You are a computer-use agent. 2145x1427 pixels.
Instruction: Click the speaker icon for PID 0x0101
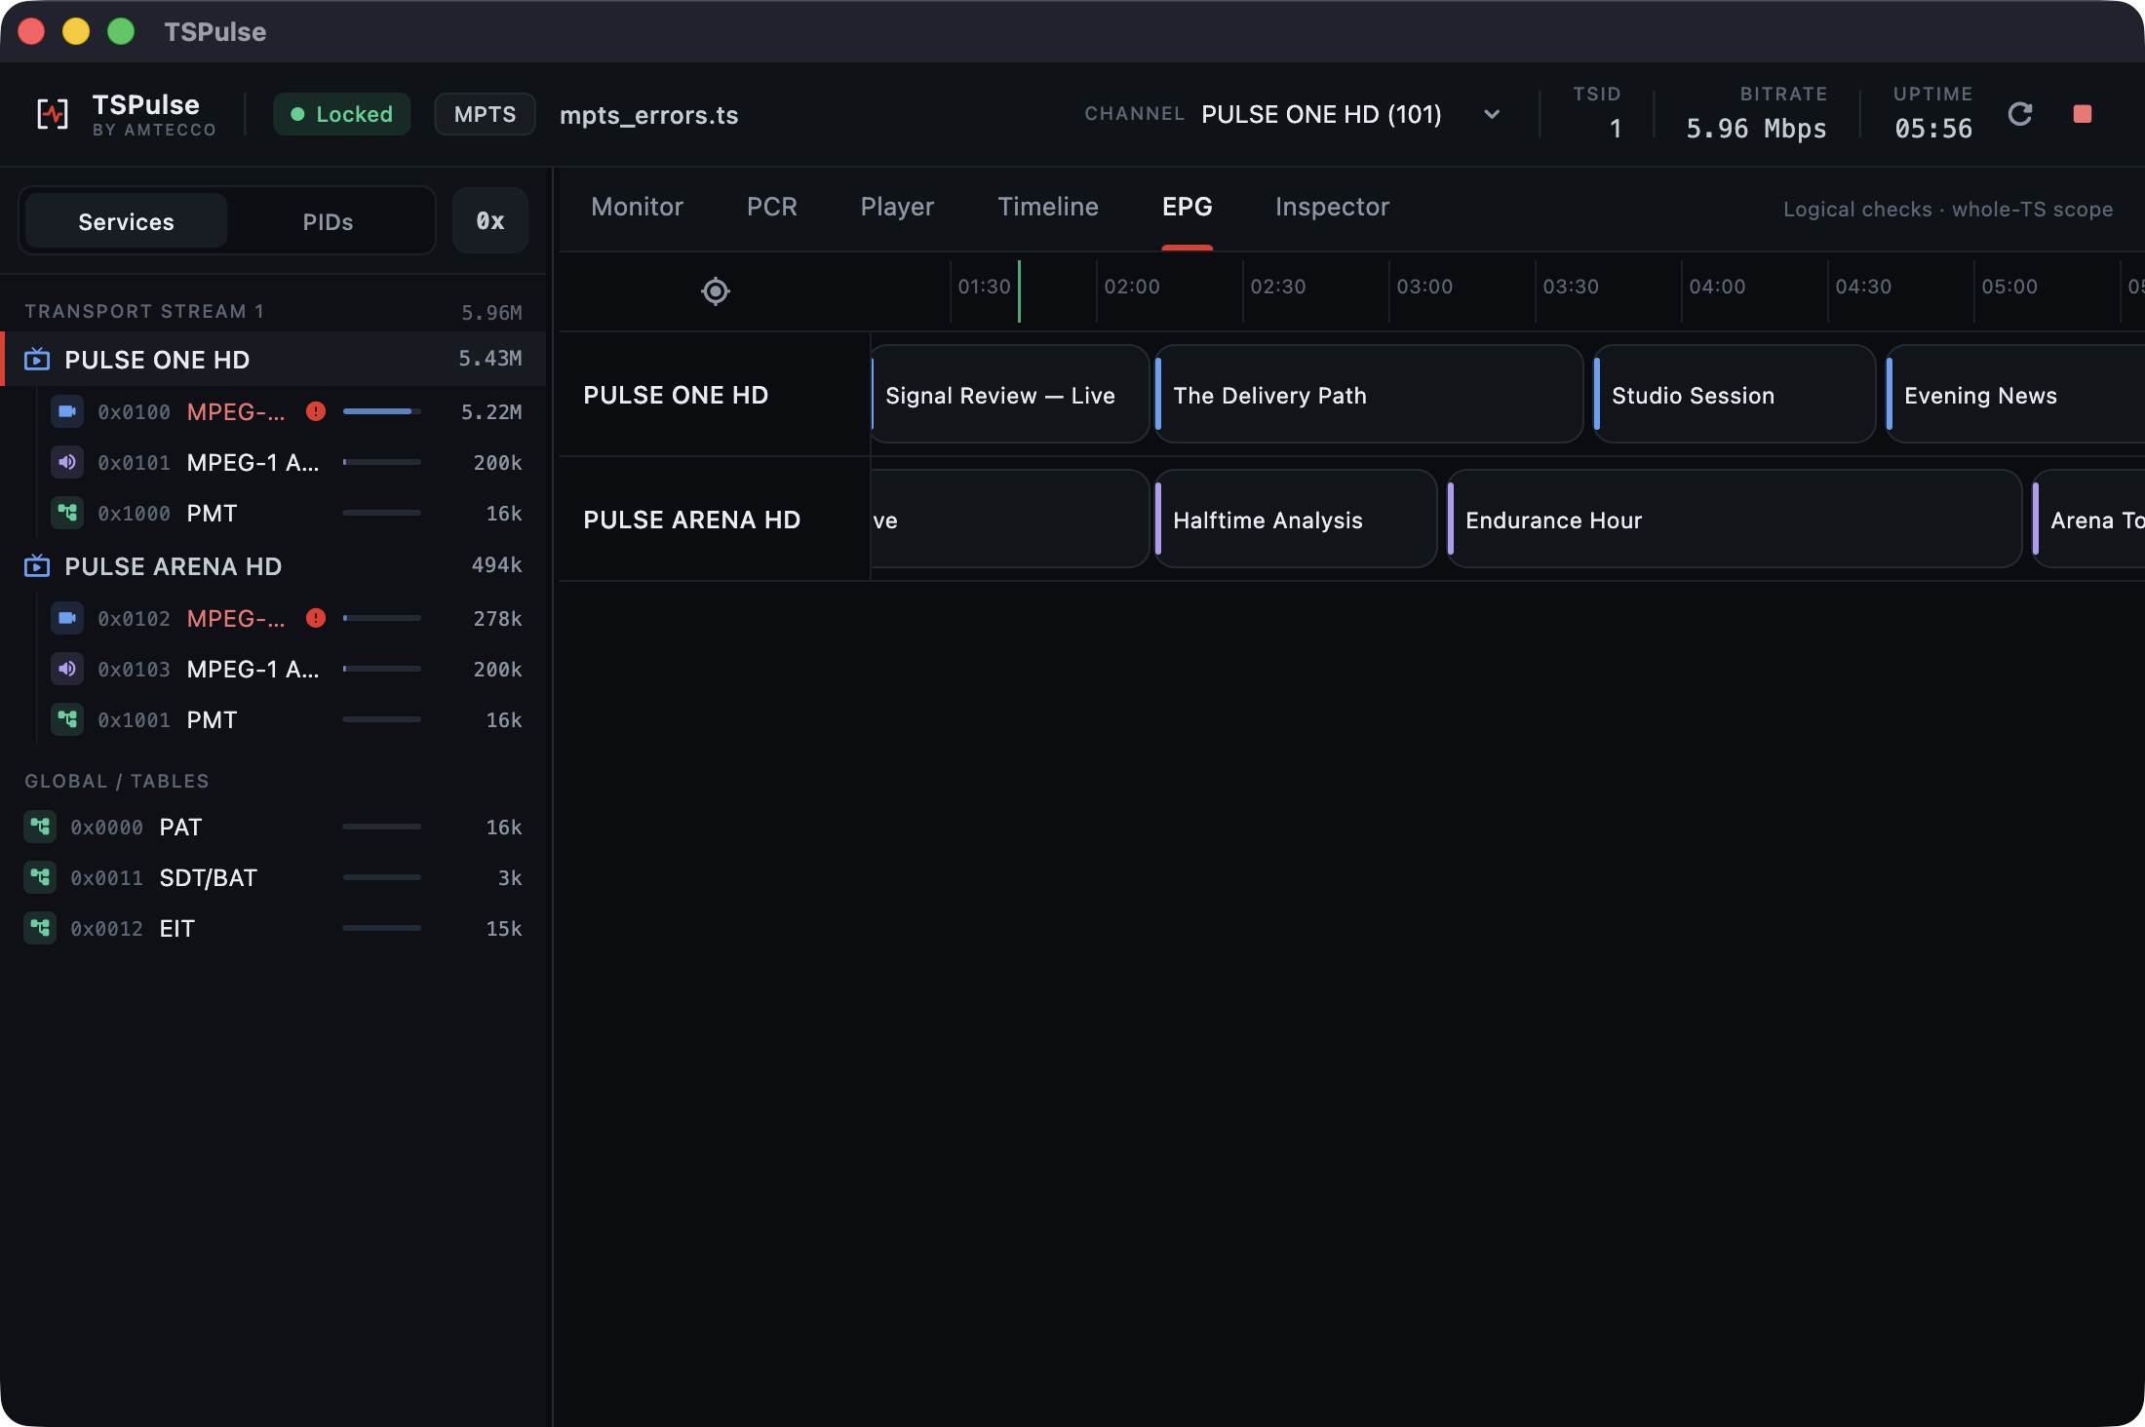pyautogui.click(x=67, y=462)
